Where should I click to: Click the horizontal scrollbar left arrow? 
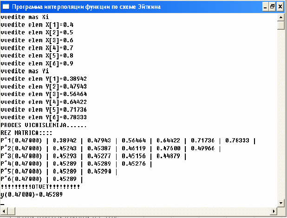(4, 211)
